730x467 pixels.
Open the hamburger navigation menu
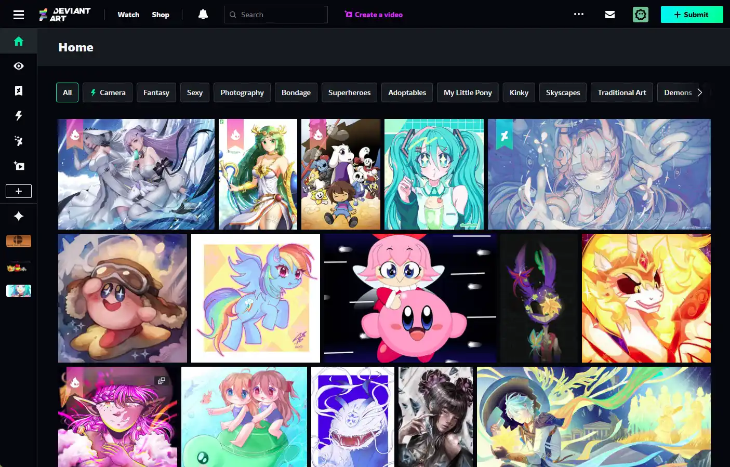(19, 15)
